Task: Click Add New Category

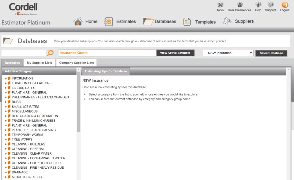Action: (18, 71)
